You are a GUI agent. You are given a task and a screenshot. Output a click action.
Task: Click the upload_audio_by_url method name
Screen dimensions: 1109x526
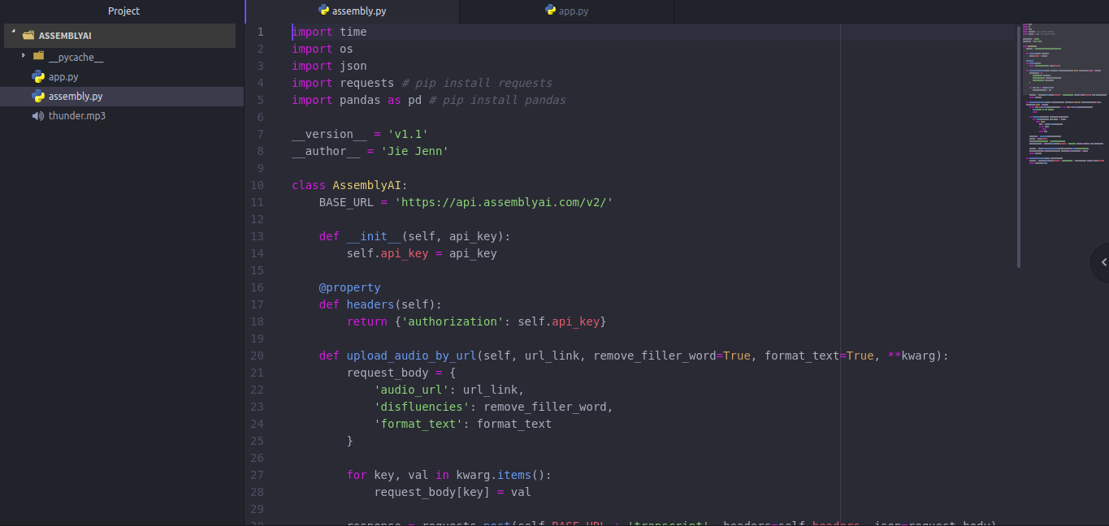(412, 356)
